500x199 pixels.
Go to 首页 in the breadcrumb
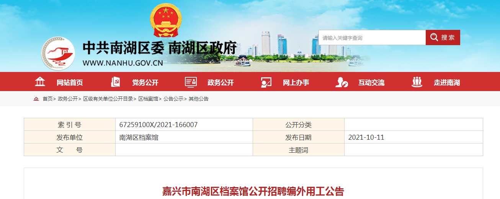click(x=47, y=99)
